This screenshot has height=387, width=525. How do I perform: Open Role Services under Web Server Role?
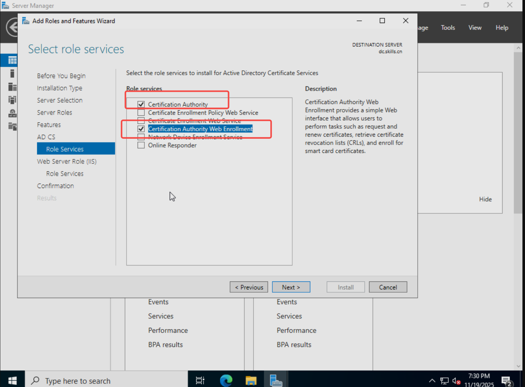coord(65,174)
